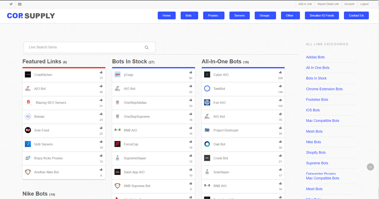Give Botular a thumbs-up
The width and height of the screenshot is (379, 199).
[101, 114]
